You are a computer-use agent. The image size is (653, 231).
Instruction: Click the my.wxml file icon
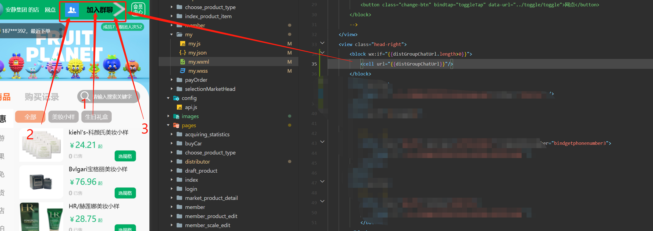coord(182,62)
